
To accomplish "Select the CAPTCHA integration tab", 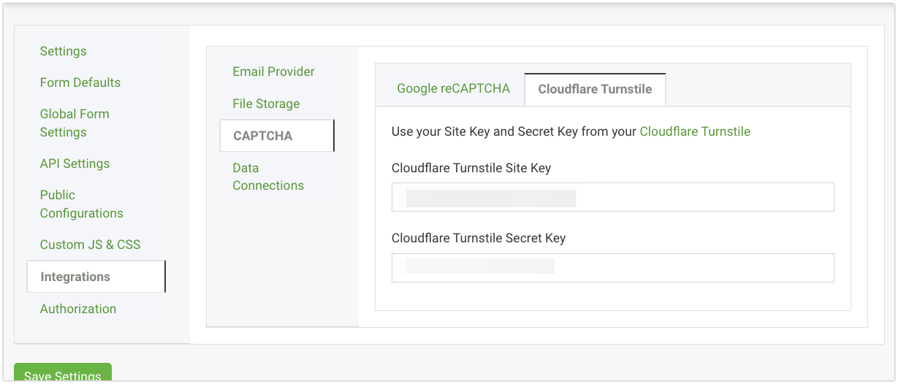I will pyautogui.click(x=263, y=136).
